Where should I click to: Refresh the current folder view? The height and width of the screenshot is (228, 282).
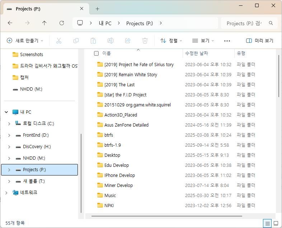point(62,23)
